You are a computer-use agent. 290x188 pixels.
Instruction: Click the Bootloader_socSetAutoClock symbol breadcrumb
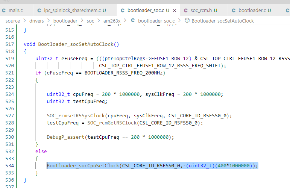(223, 21)
